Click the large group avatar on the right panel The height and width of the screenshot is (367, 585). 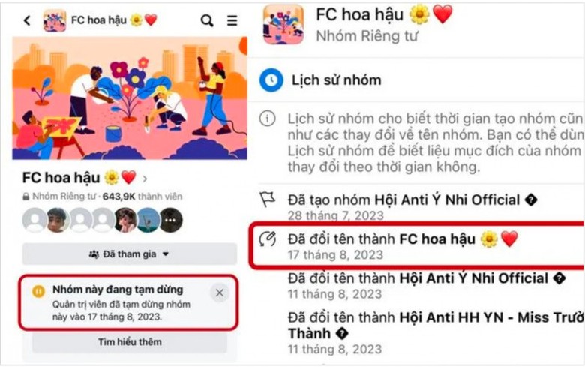(x=283, y=24)
